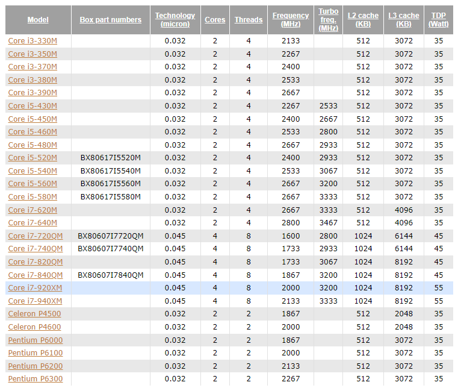Open the Core i5-560M link
The width and height of the screenshot is (458, 391).
[x=32, y=183]
